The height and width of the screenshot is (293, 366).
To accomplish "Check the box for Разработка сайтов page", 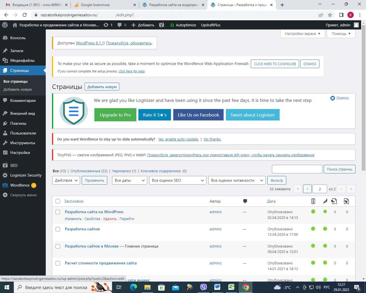I will 58,229.
